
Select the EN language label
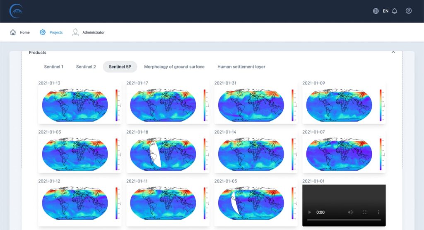coord(385,11)
